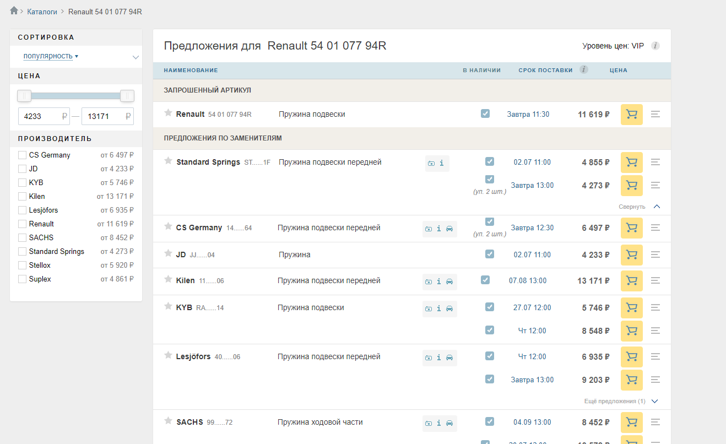Tick the JD manufacturer checkbox
Image resolution: width=726 pixels, height=444 pixels.
click(22, 169)
